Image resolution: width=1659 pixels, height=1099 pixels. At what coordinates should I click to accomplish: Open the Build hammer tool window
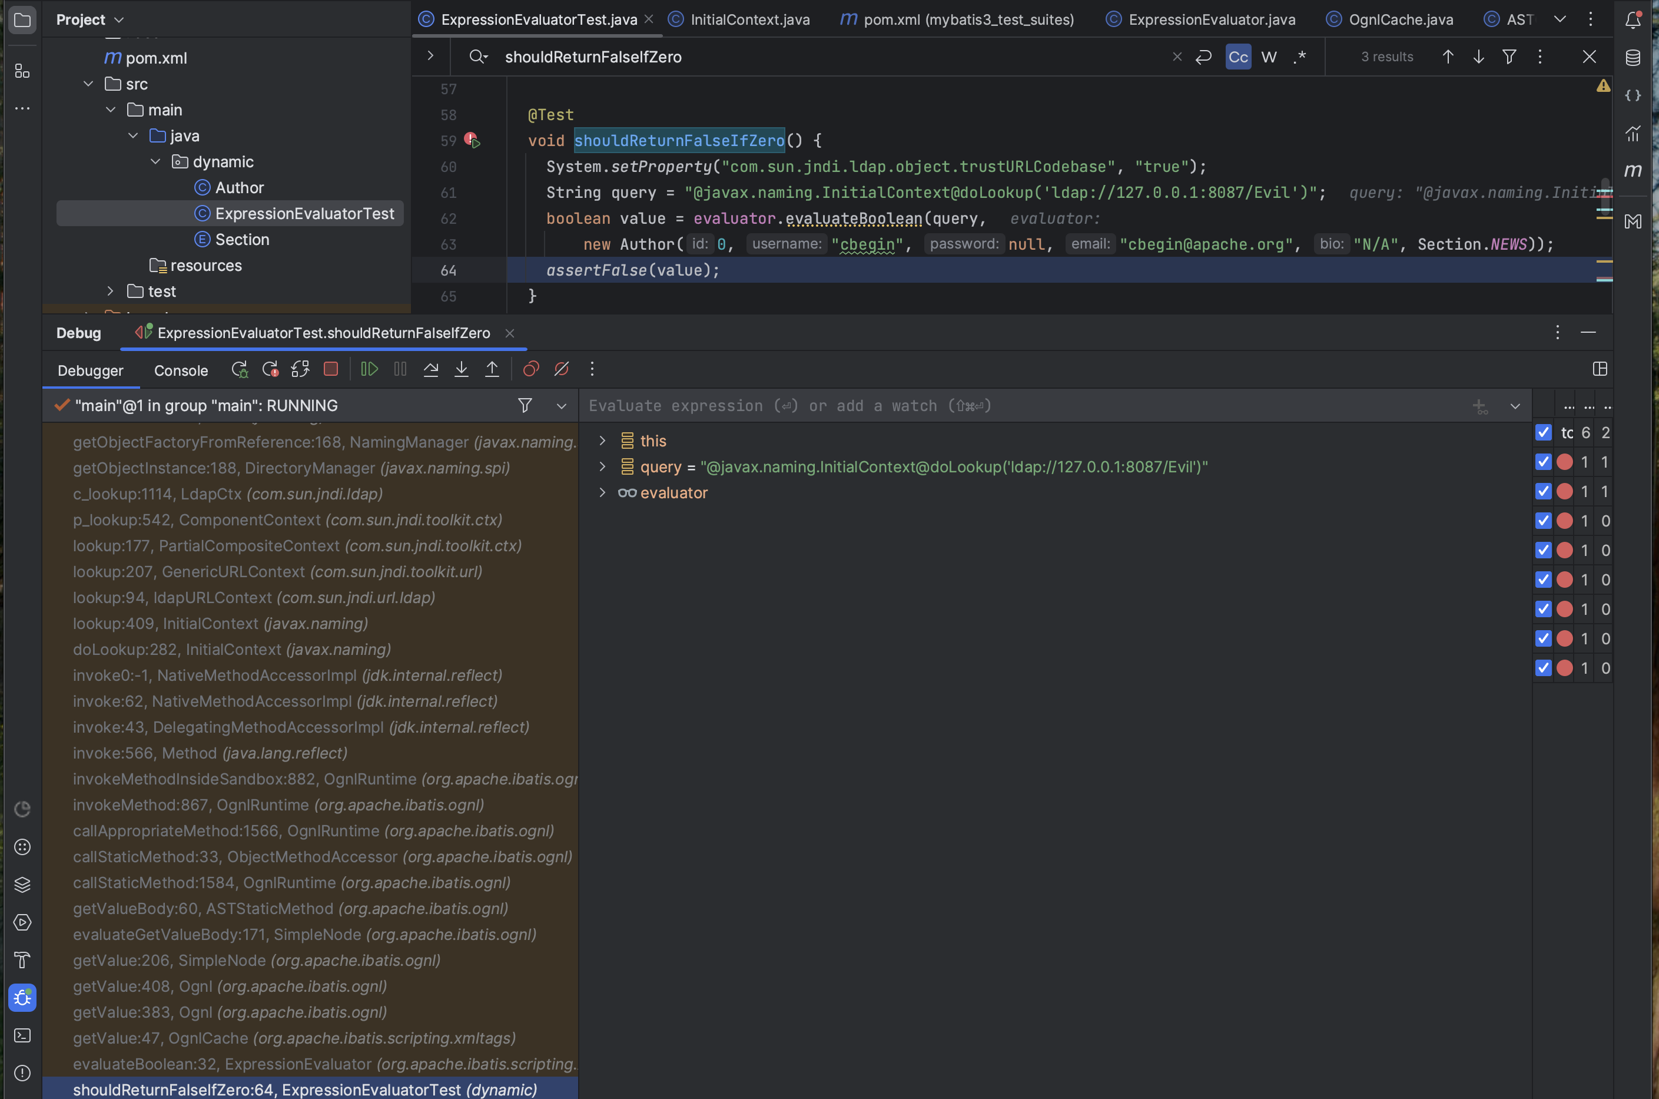22,959
